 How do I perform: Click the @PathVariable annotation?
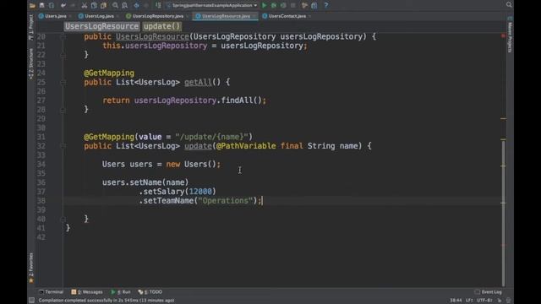tap(246, 146)
